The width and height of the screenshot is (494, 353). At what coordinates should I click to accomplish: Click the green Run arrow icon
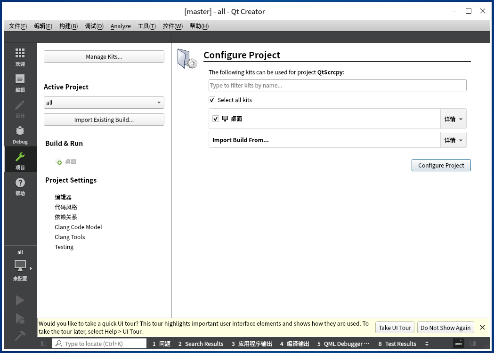click(20, 300)
